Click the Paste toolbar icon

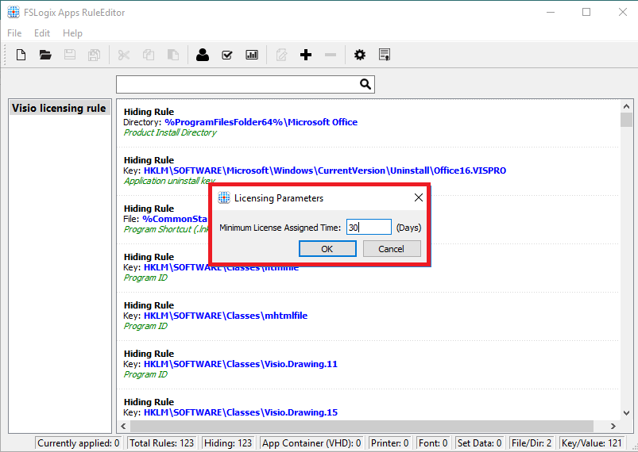173,55
